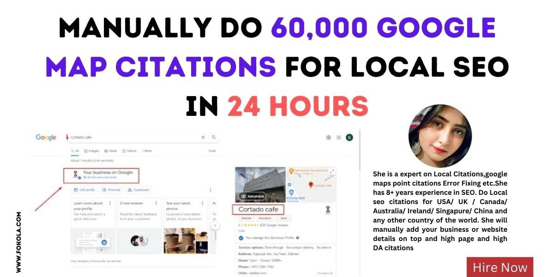Click the Promote button
This screenshot has height=277, width=554.
(x=111, y=190)
